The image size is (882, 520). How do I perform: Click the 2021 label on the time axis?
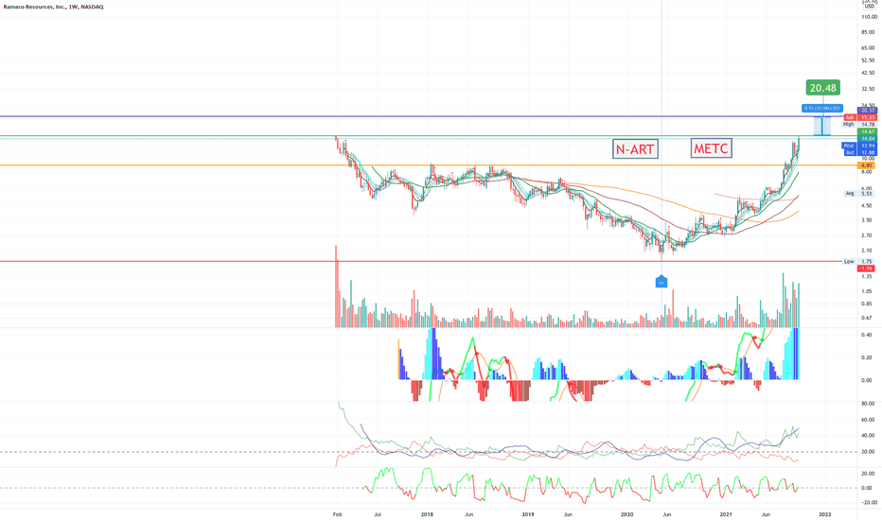[726, 514]
